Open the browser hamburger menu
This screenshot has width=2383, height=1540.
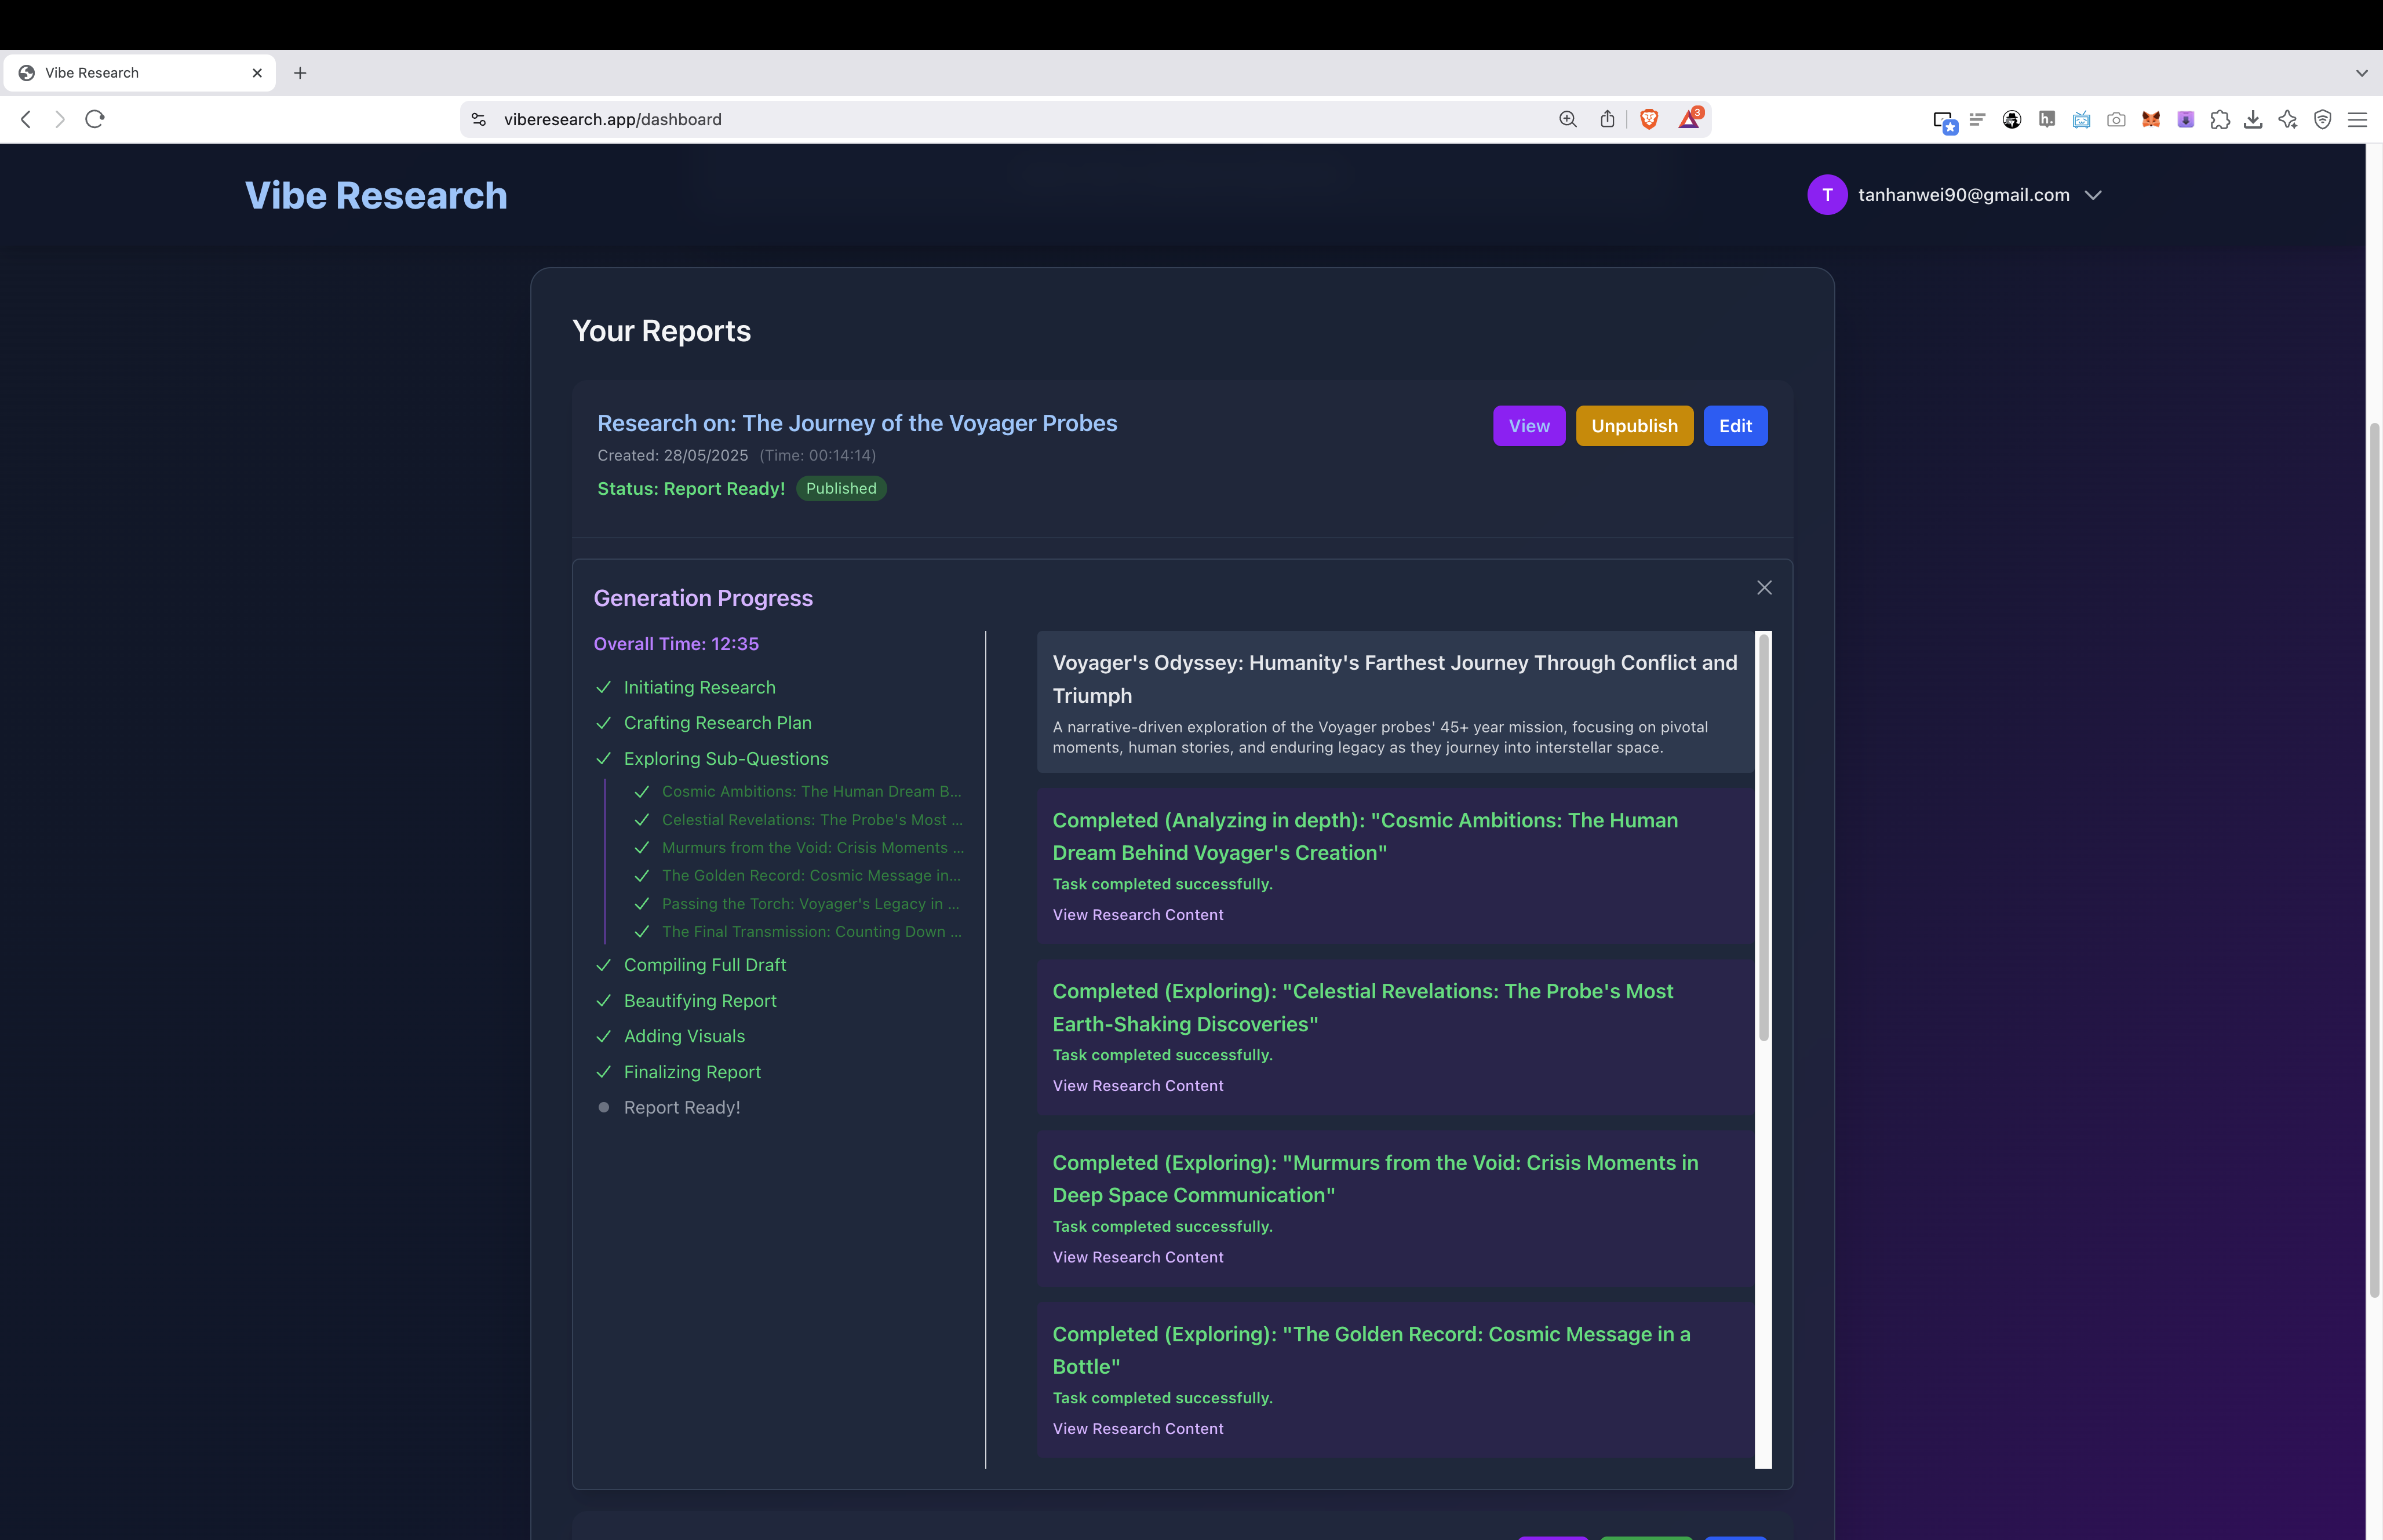[2357, 119]
